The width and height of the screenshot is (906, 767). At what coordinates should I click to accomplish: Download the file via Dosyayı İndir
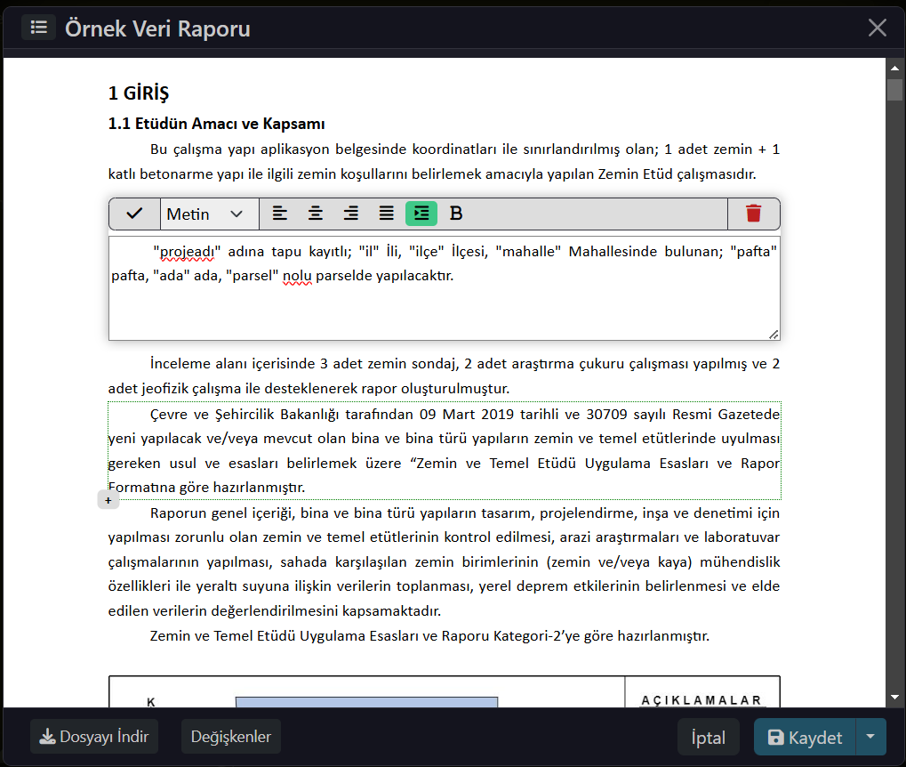(x=94, y=737)
